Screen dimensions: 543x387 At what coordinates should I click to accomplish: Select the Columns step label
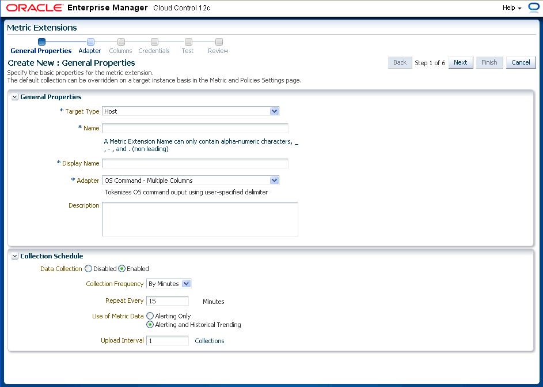click(x=120, y=51)
